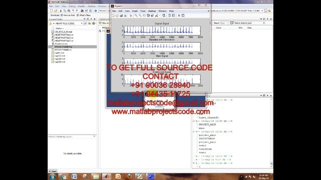Select HEARTPARTIAL2.m in Current Folder
The image size is (321, 180).
click(x=64, y=38)
